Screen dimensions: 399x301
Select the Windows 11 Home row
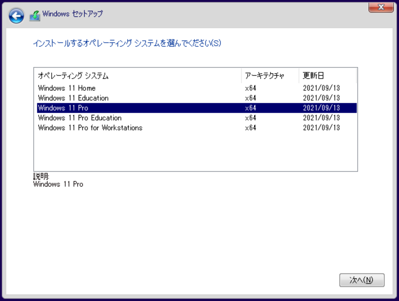[x=197, y=88]
